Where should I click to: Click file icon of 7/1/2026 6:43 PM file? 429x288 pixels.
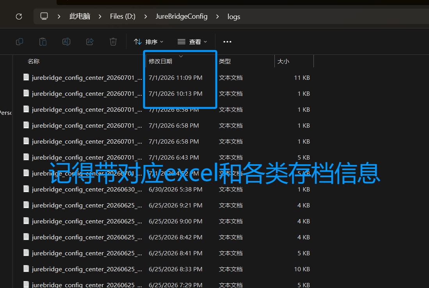pyautogui.click(x=26, y=157)
